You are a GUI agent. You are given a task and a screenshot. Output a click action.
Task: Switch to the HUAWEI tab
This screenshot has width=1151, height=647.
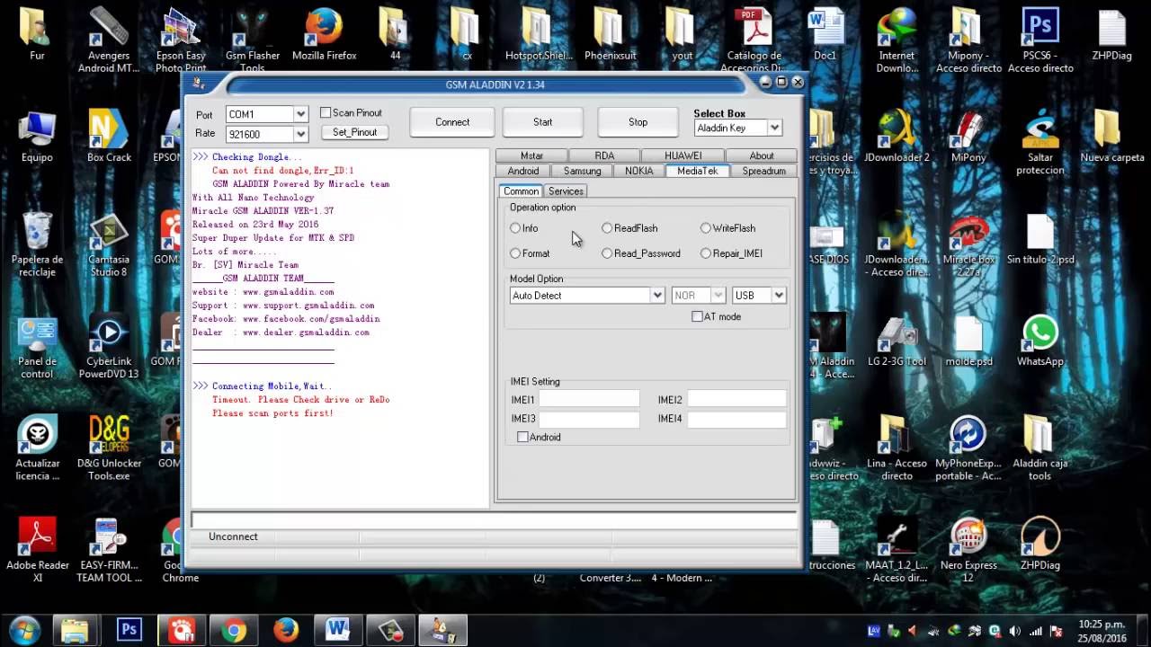point(683,155)
